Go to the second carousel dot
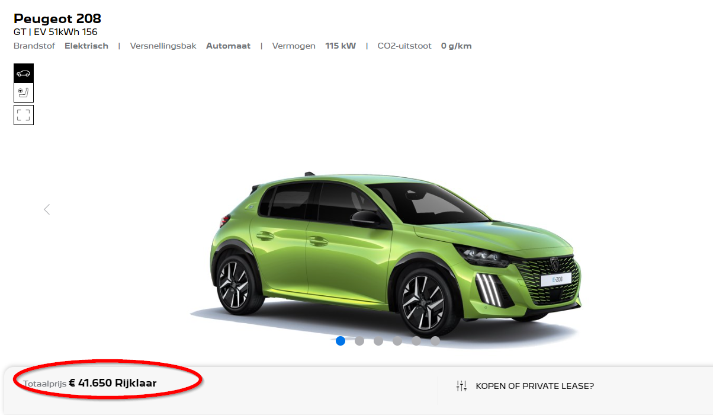This screenshot has width=713, height=415. [359, 341]
